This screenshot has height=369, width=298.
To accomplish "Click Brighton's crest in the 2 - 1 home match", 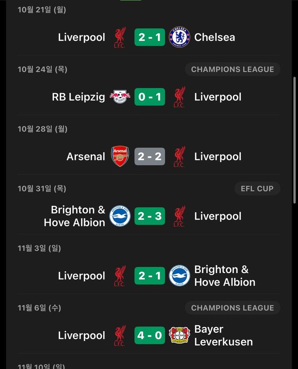I will pyautogui.click(x=179, y=276).
